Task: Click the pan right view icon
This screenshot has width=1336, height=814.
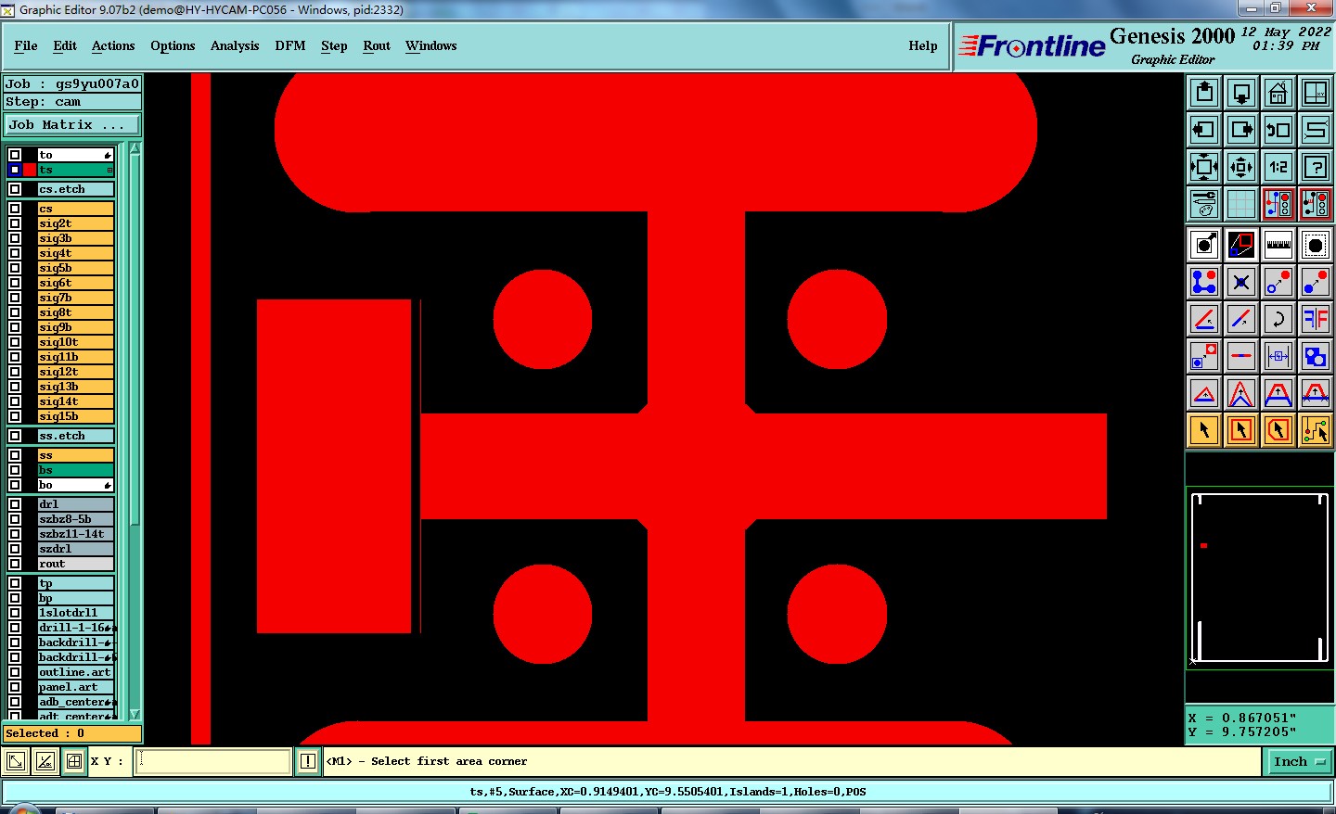Action: 1241,130
